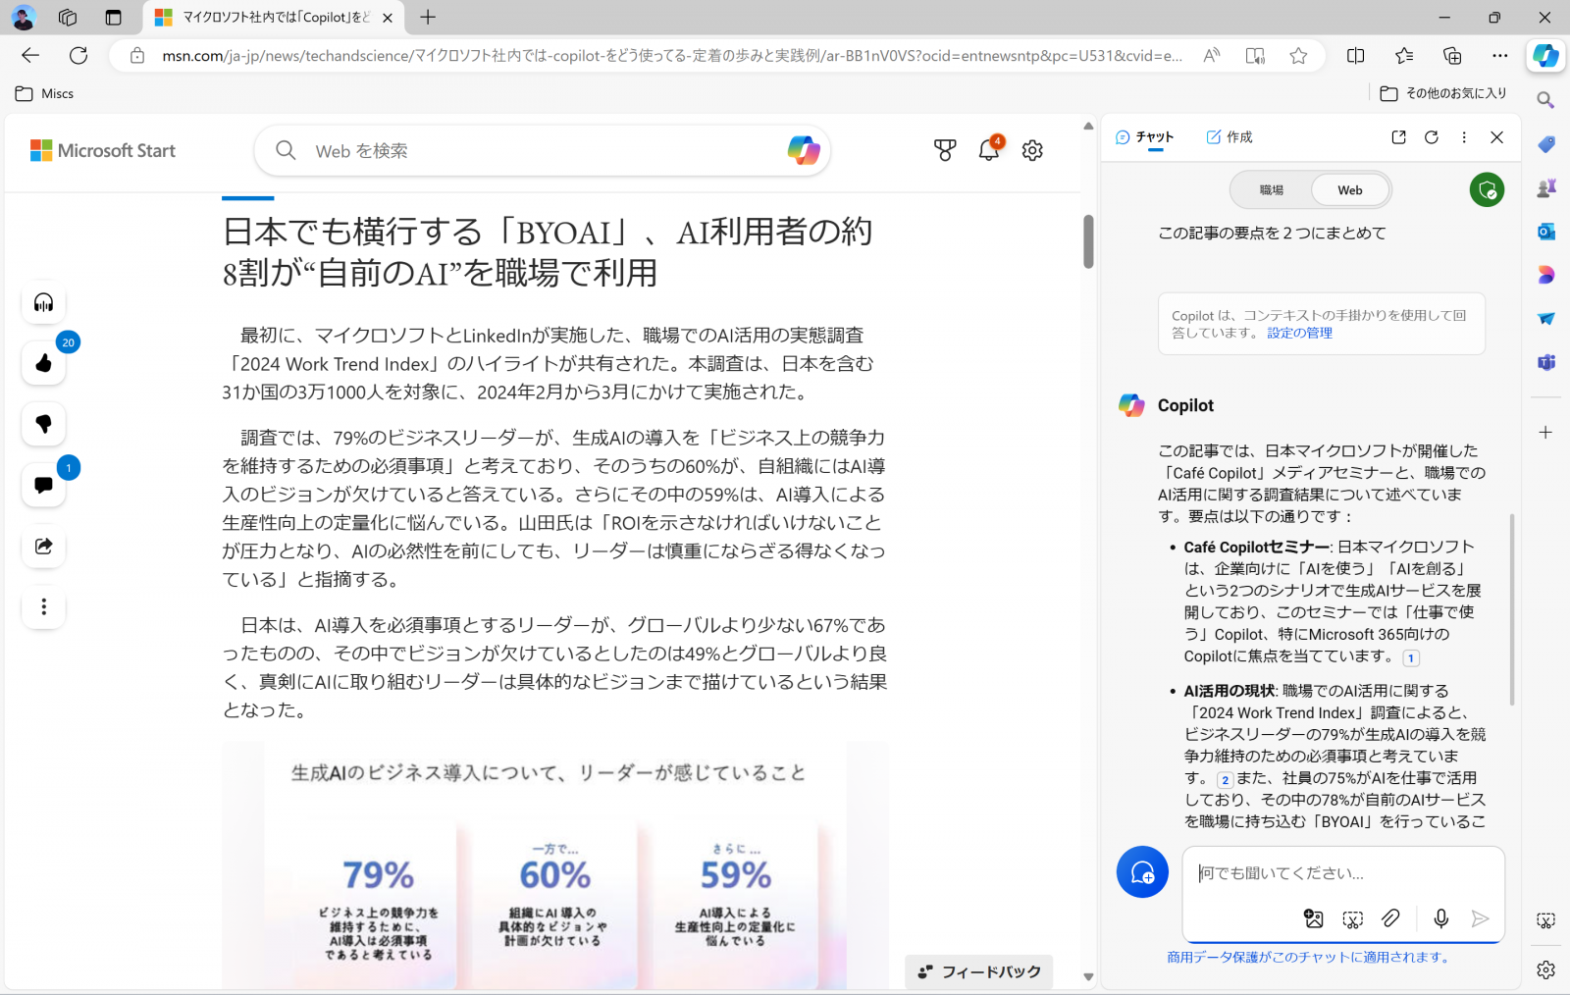Image resolution: width=1570 pixels, height=995 pixels.
Task: Open the browser settings and more menu
Action: [1500, 56]
